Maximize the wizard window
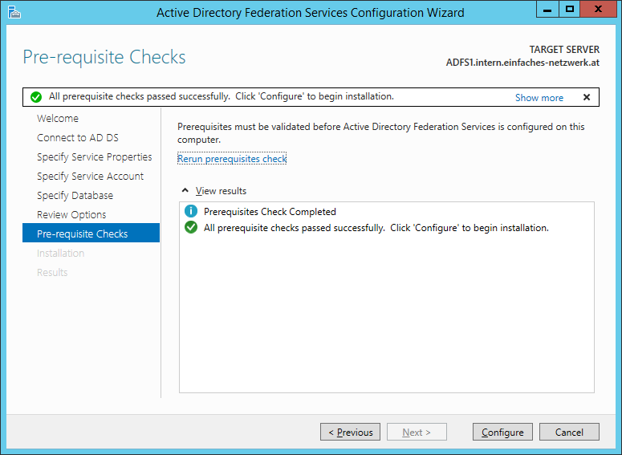This screenshot has height=455, width=622. tap(570, 9)
